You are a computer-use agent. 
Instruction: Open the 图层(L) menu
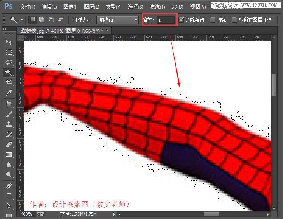pyautogui.click(x=91, y=7)
